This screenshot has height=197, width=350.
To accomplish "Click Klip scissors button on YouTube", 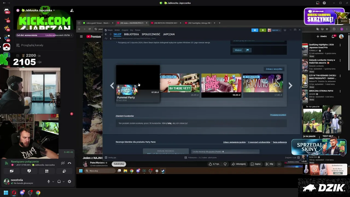I will tap(270, 164).
